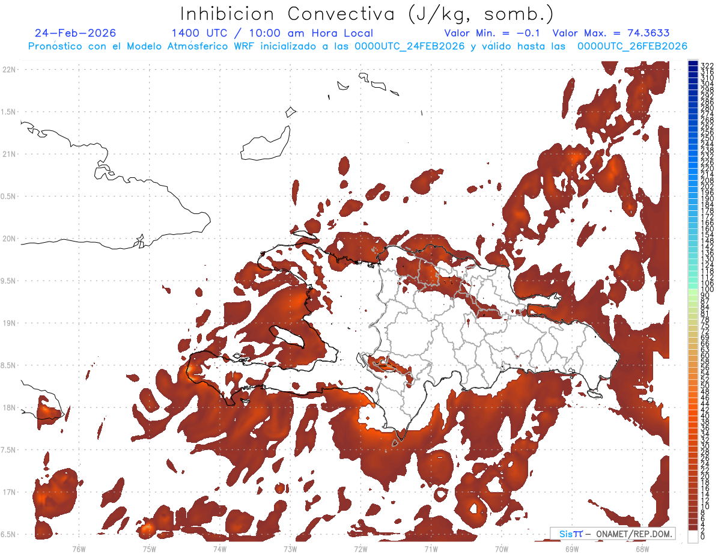This screenshot has height=557, width=721.
Task: Click the "22N" latitude label
Action: (8, 70)
